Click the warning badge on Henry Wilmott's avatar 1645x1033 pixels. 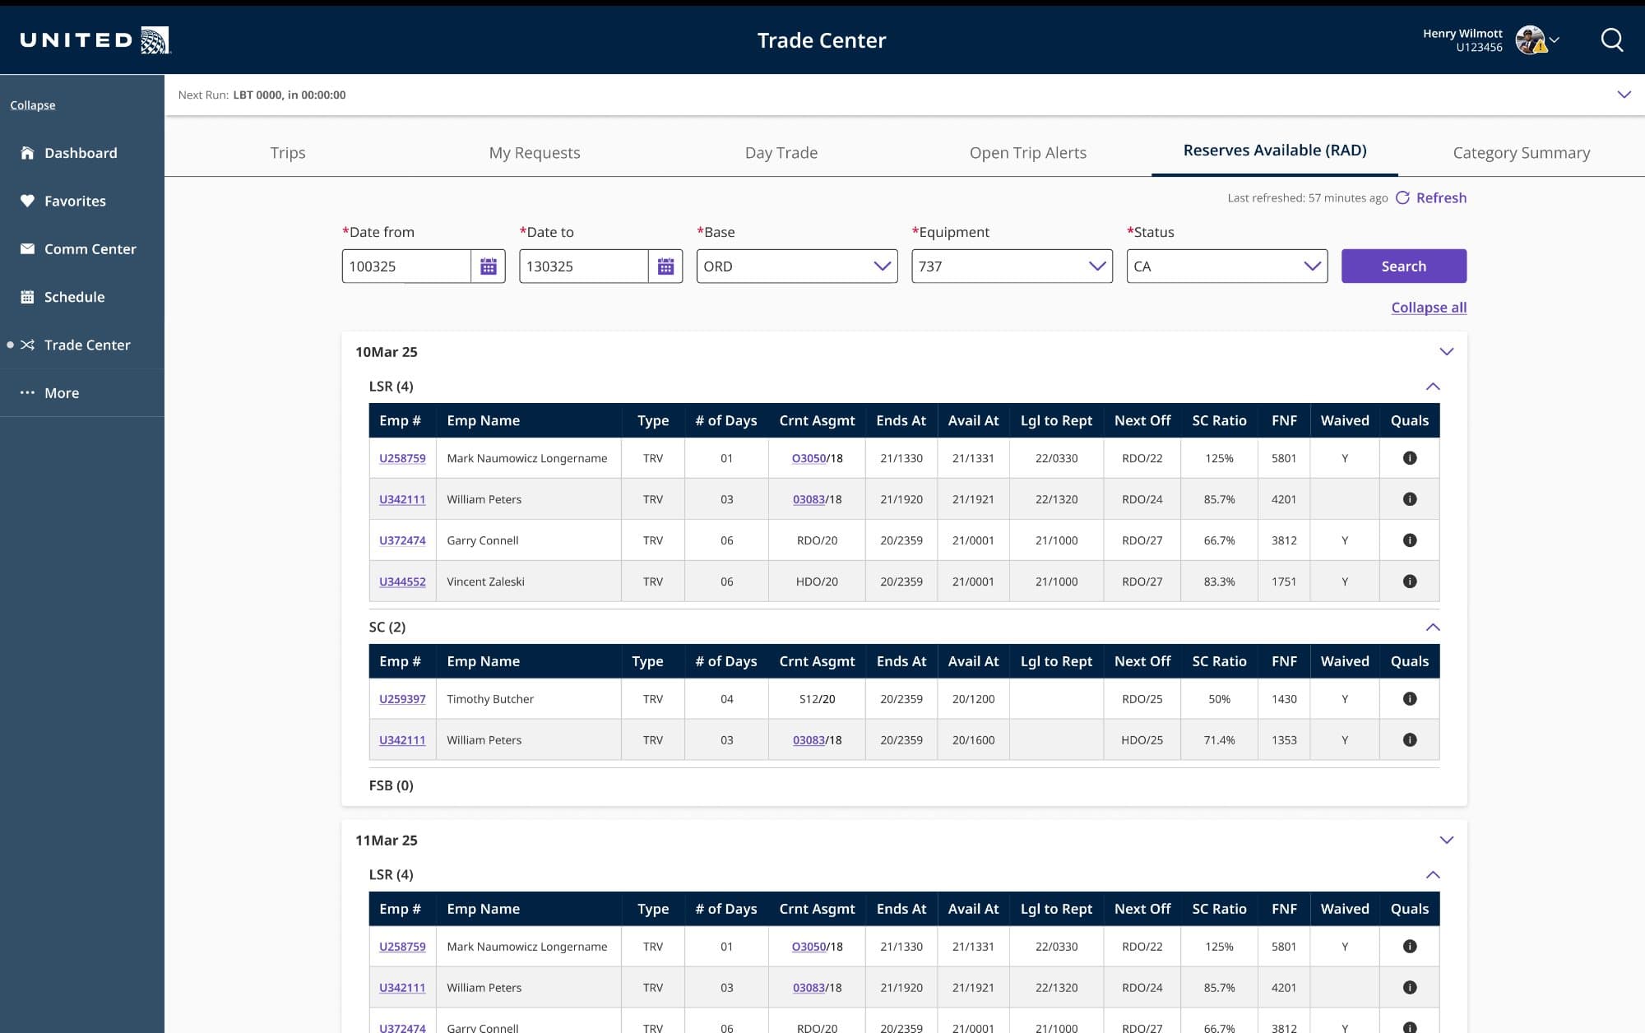(1541, 49)
